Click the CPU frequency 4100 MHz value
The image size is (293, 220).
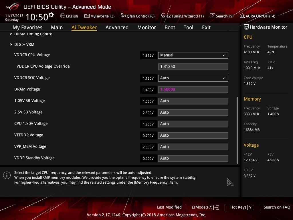(x=252, y=52)
